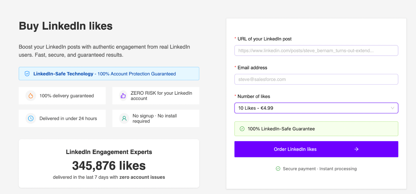The image size is (416, 194).
Task: Click the "345,876 likes" counter
Action: click(109, 166)
